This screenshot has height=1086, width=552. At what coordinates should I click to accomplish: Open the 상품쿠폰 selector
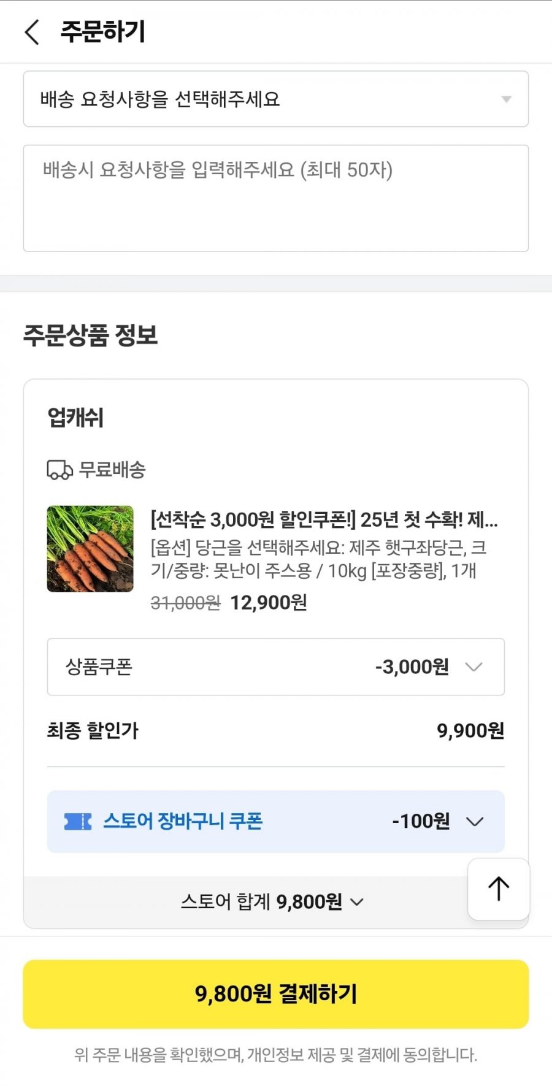pyautogui.click(x=276, y=667)
